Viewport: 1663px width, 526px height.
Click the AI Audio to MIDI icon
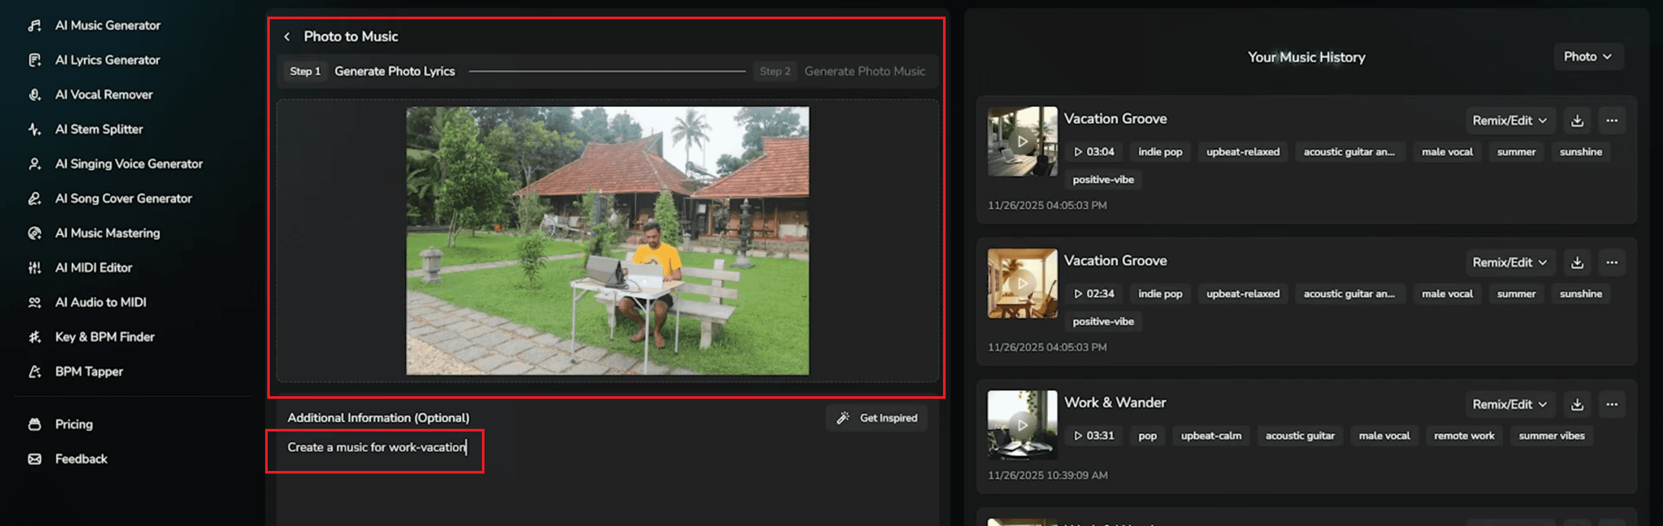click(35, 302)
